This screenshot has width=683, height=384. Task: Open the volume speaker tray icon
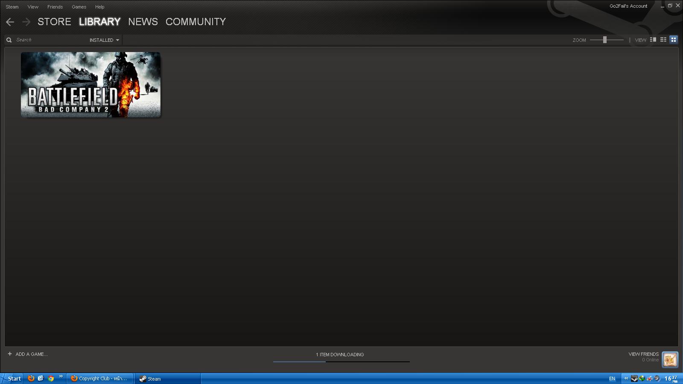click(x=657, y=378)
